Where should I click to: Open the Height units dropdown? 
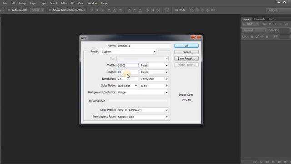pos(154,72)
